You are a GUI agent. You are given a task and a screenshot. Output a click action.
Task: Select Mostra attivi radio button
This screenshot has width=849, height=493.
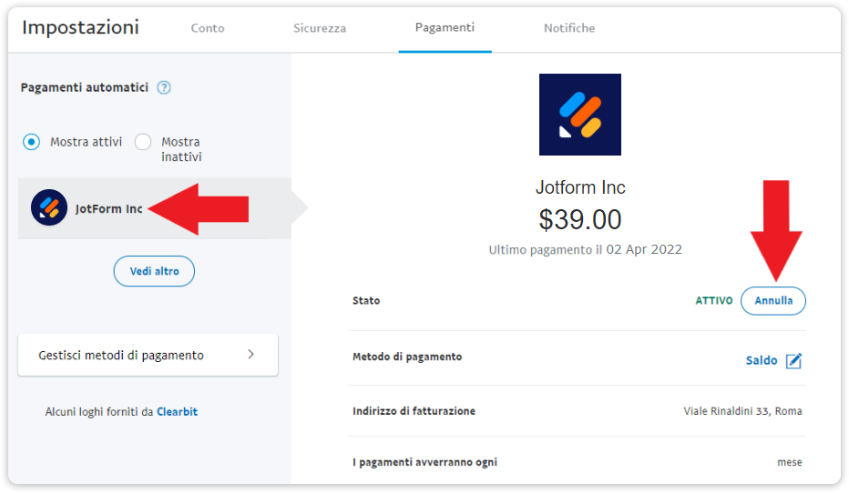tap(32, 142)
